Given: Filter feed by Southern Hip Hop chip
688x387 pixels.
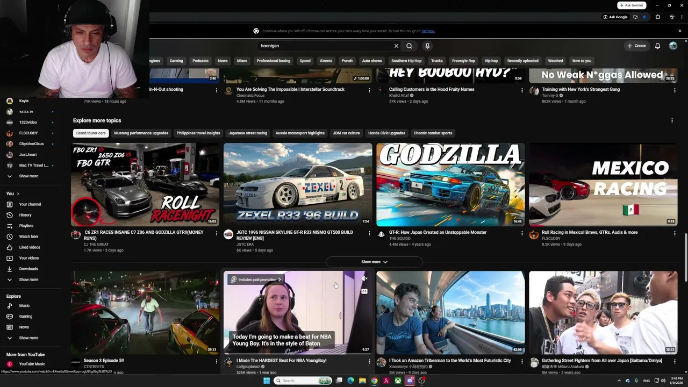Looking at the screenshot, I should coord(406,61).
